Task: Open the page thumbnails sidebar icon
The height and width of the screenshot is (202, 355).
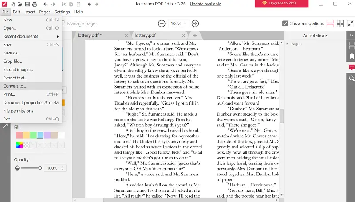Action: tap(351, 46)
